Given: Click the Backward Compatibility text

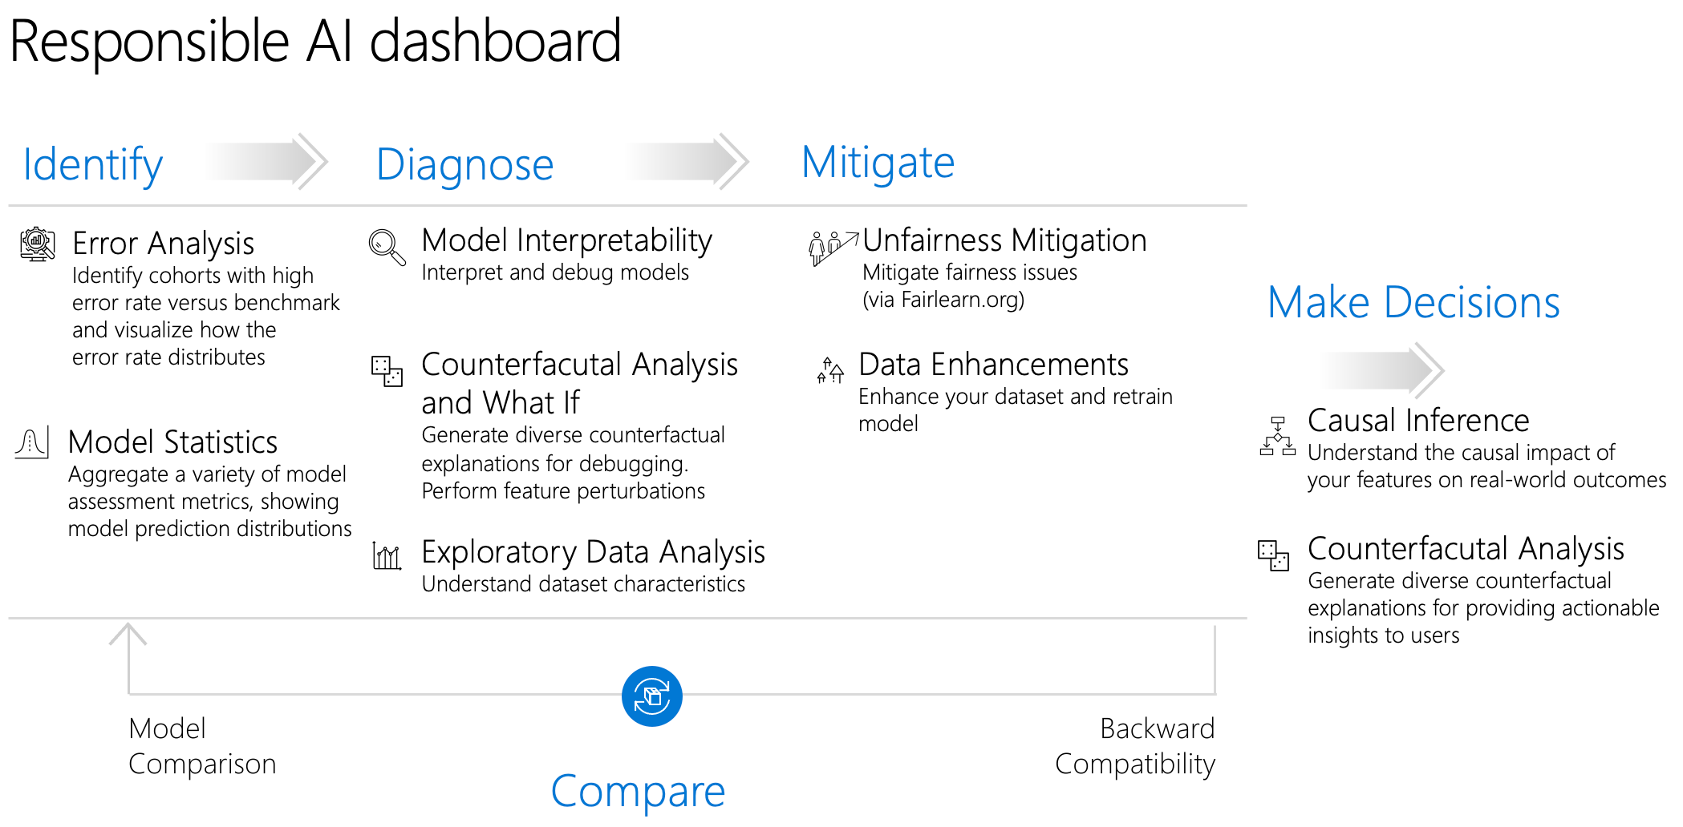Looking at the screenshot, I should coord(1134,746).
